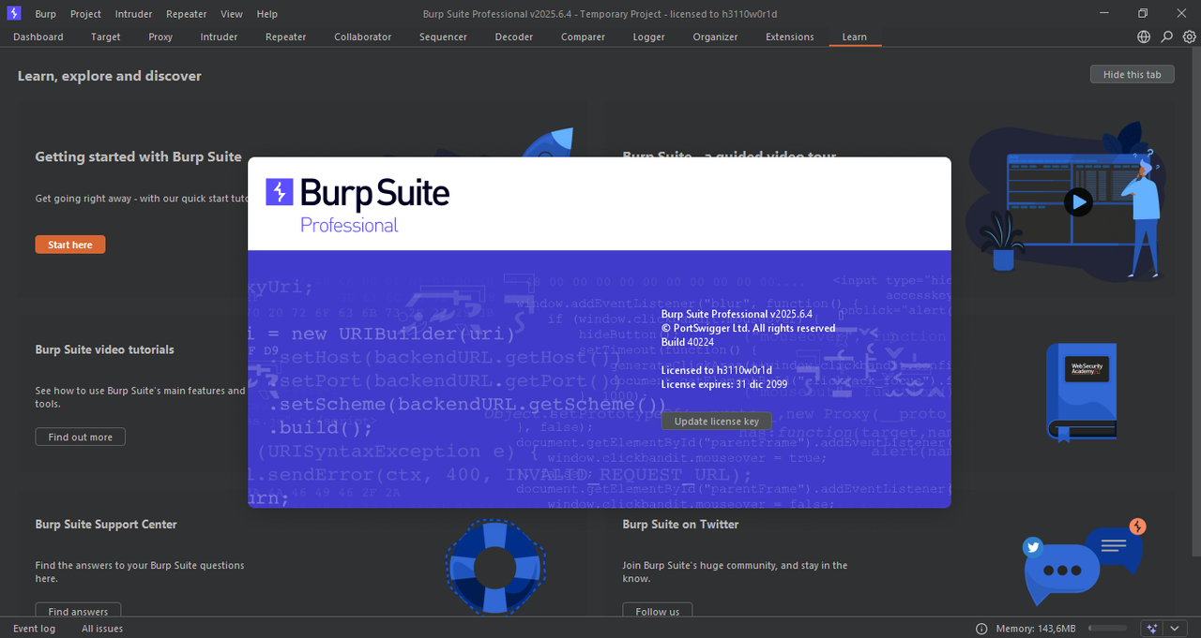
Task: Switch to the Organizer tab
Action: point(715,37)
